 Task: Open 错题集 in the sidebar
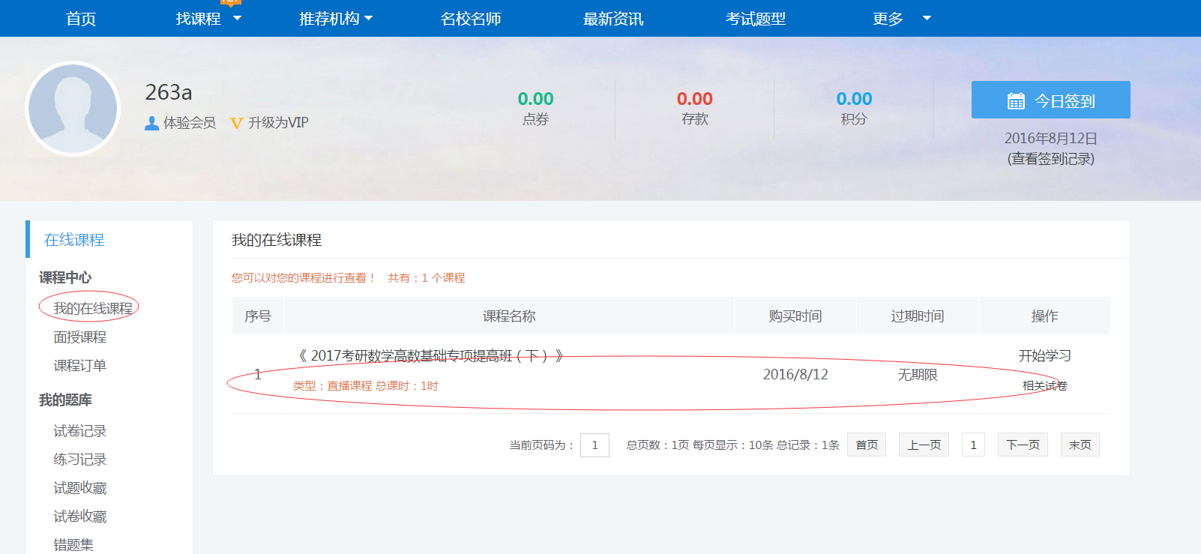[73, 545]
